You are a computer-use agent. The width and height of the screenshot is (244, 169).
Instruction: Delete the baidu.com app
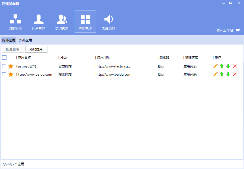tap(235, 74)
